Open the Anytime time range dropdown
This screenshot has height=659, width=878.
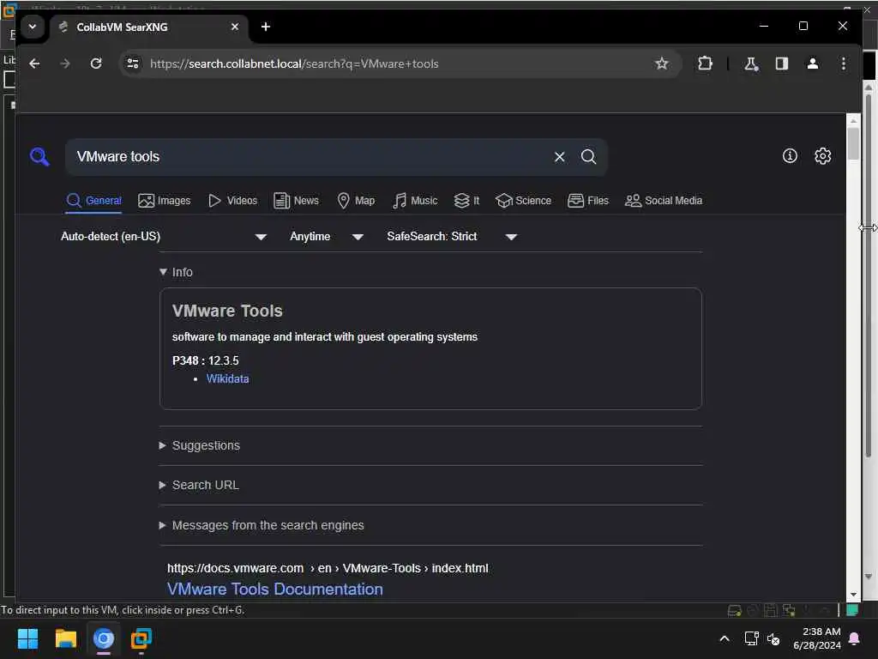(327, 237)
